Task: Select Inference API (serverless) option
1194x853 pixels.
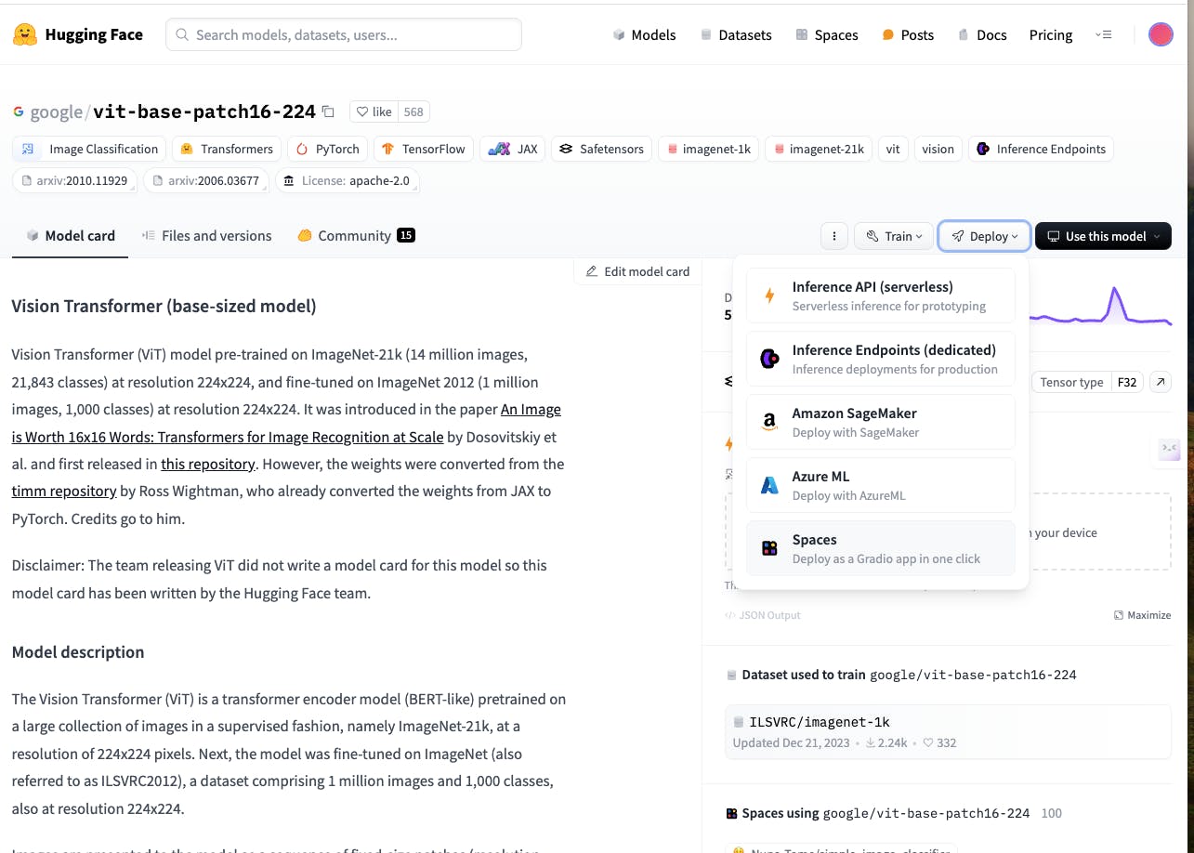Action: pos(881,295)
